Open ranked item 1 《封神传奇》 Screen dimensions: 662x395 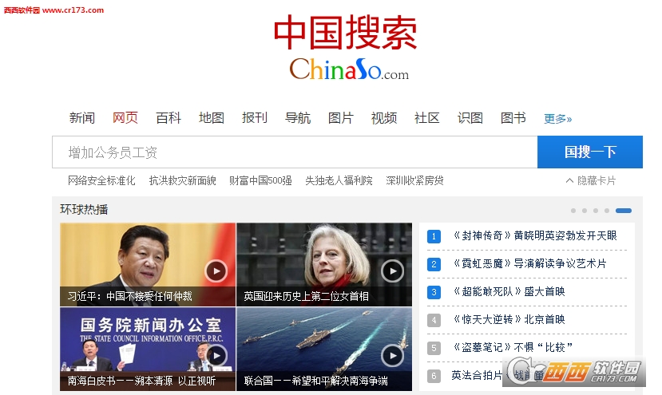[x=535, y=235]
